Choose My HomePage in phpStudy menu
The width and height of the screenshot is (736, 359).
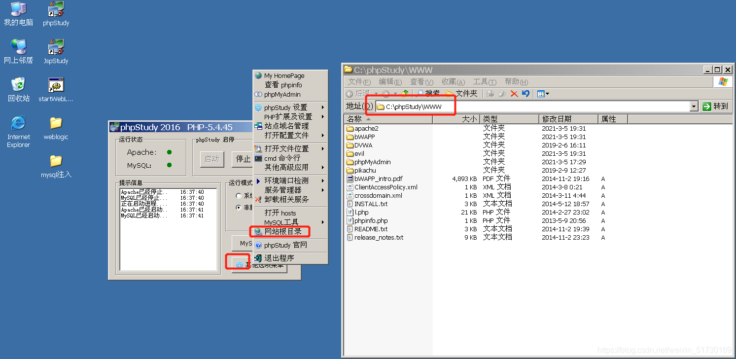[290, 75]
